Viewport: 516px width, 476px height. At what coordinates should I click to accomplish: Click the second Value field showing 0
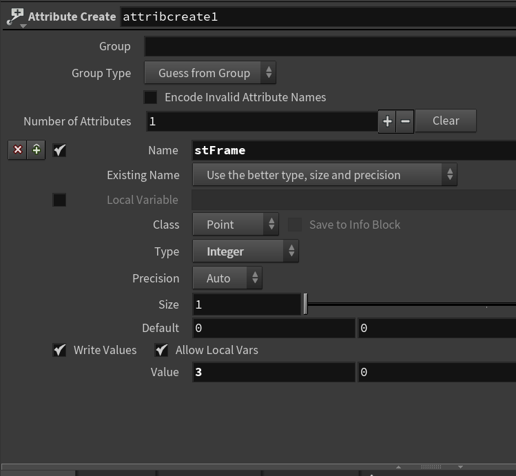437,372
